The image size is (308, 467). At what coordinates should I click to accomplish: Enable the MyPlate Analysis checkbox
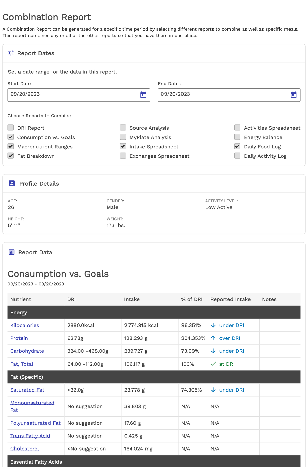pyautogui.click(x=123, y=137)
